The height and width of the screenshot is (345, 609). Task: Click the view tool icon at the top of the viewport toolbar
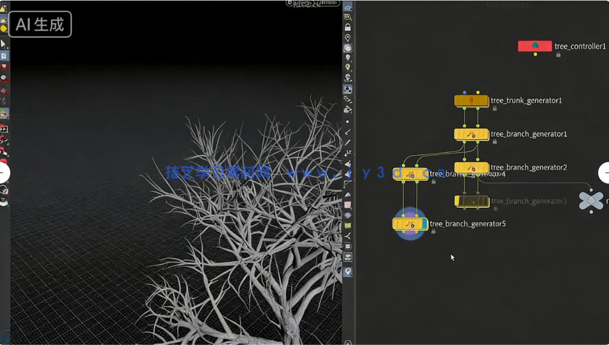(x=348, y=6)
